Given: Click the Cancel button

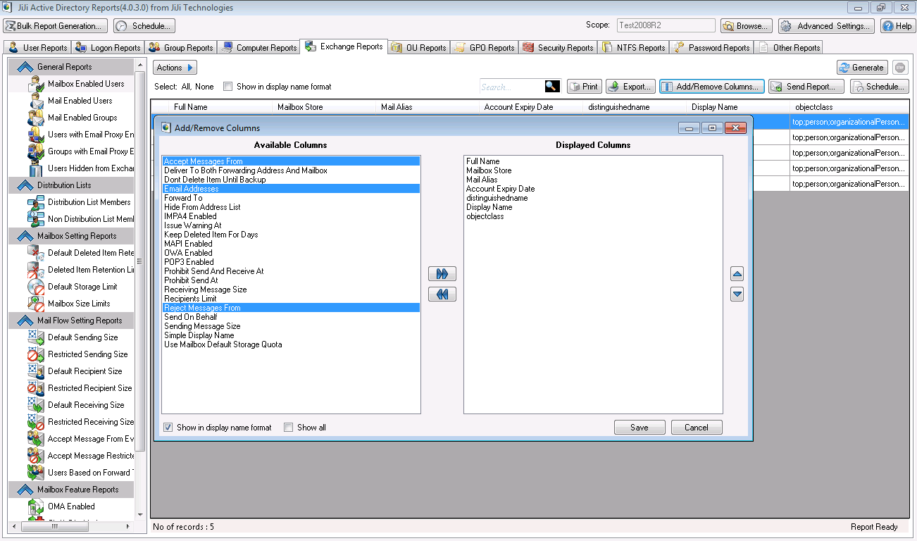Looking at the screenshot, I should (x=697, y=428).
